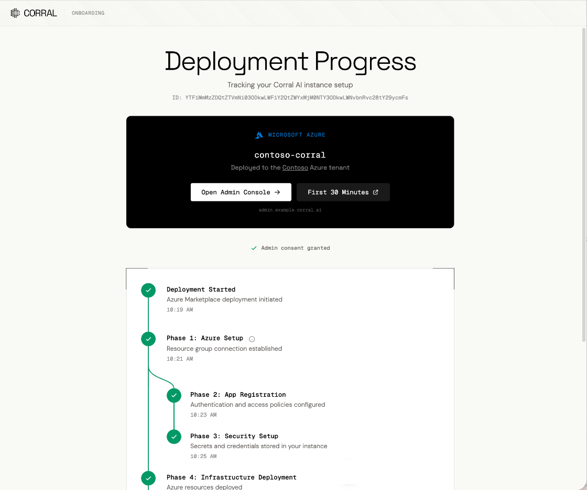Image resolution: width=587 pixels, height=490 pixels.
Task: Click 'Tracking your Corral AI instance setup'
Action: point(290,85)
